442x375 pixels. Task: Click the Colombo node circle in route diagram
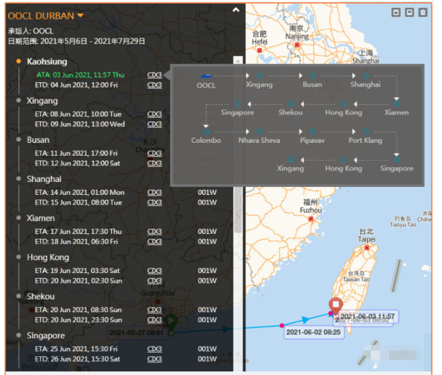click(206, 131)
